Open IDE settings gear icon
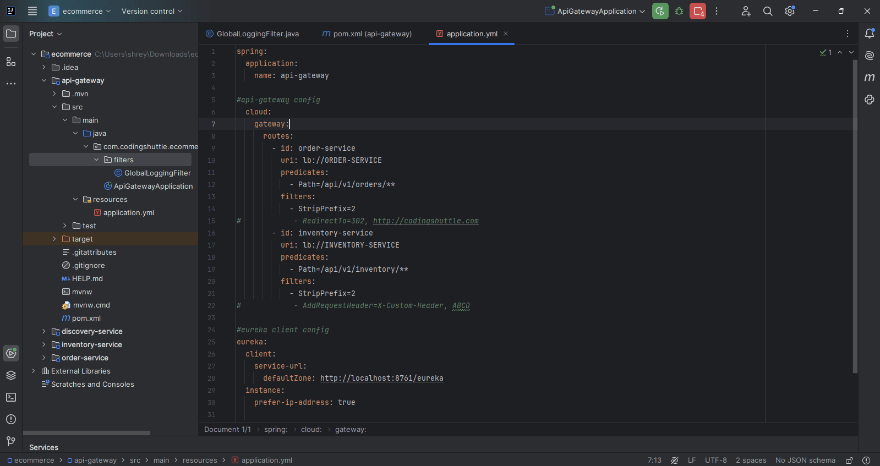880x466 pixels. point(790,11)
